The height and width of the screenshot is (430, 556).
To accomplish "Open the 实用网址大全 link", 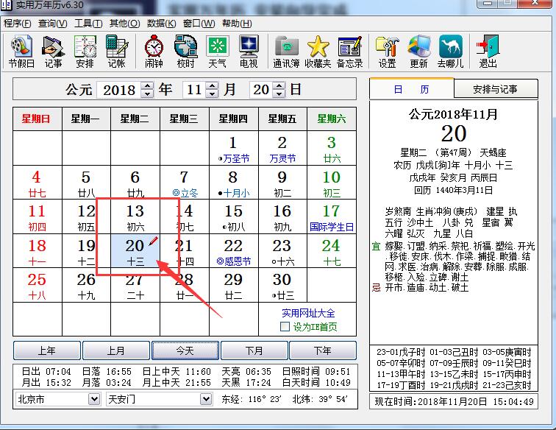I will point(308,314).
